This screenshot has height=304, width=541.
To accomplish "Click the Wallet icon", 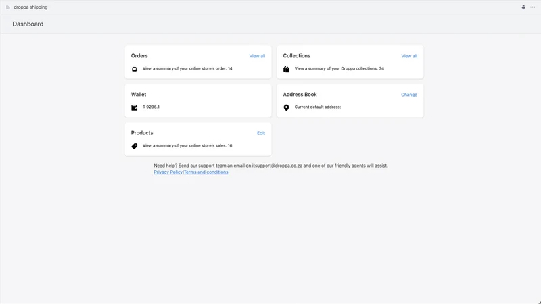I will pos(134,107).
